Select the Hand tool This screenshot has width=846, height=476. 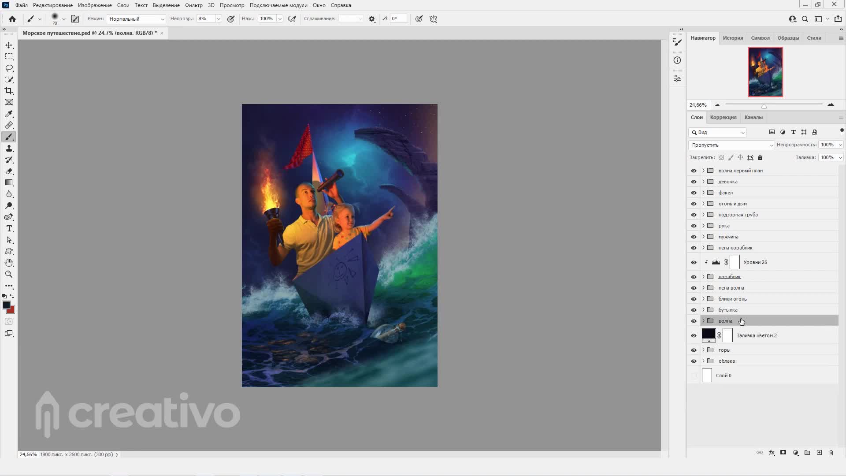tap(9, 263)
